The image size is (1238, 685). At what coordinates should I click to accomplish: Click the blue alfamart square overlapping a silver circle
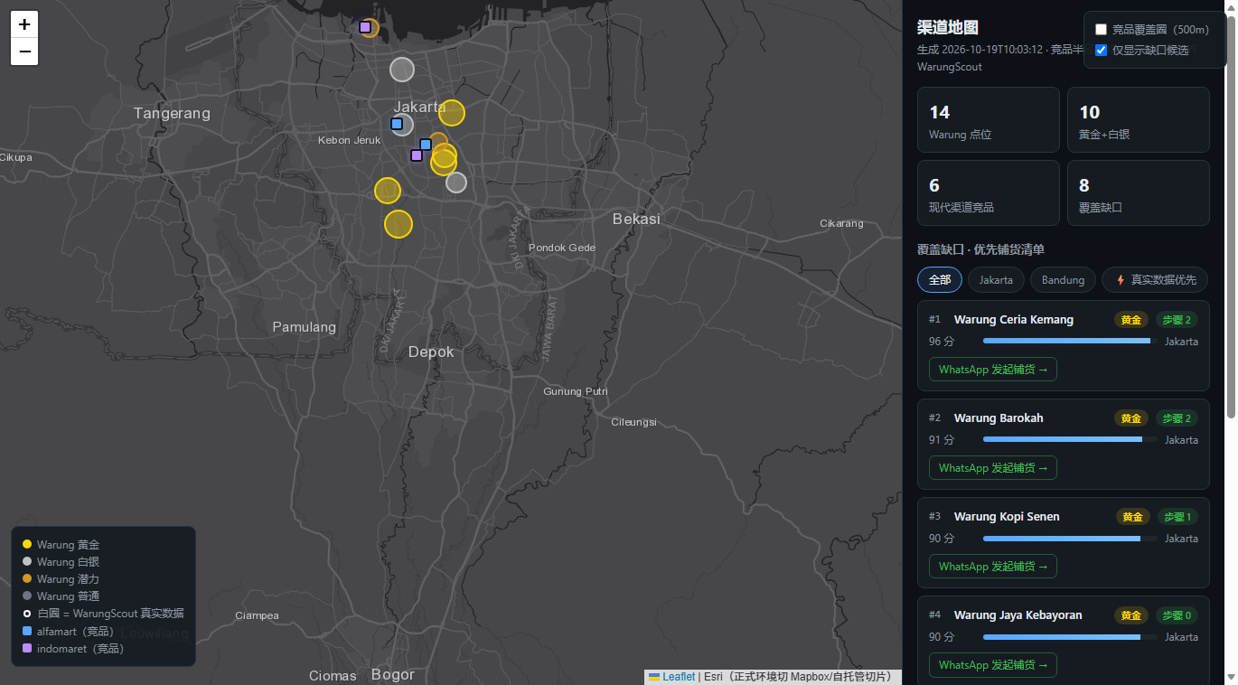point(397,123)
